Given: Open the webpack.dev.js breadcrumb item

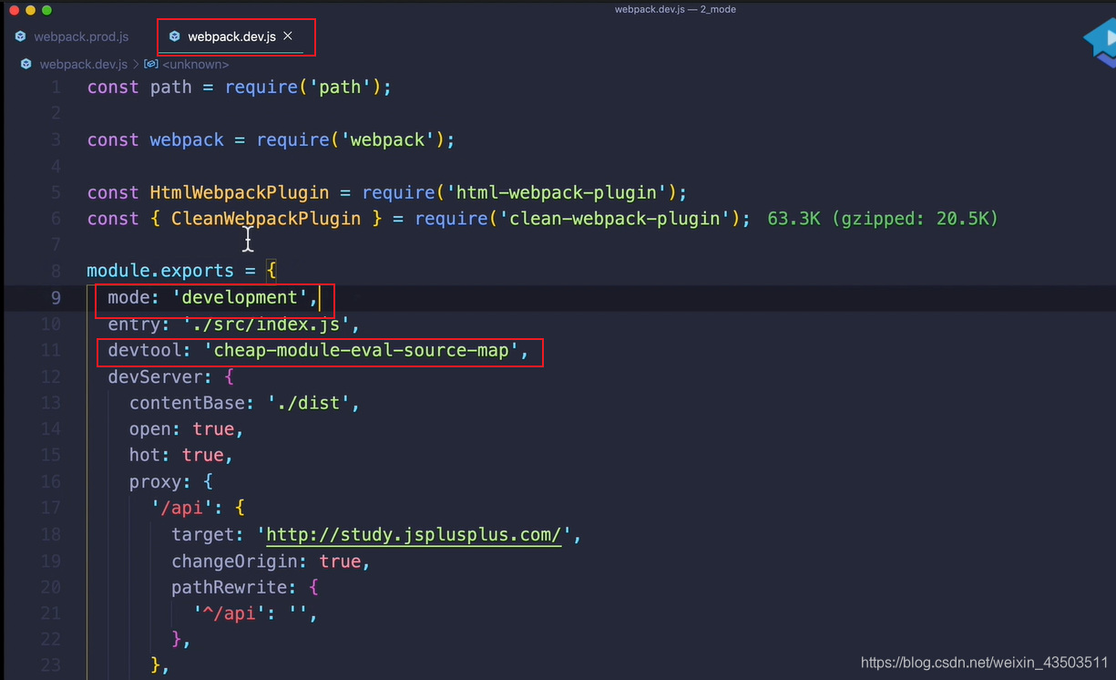Looking at the screenshot, I should [84, 65].
